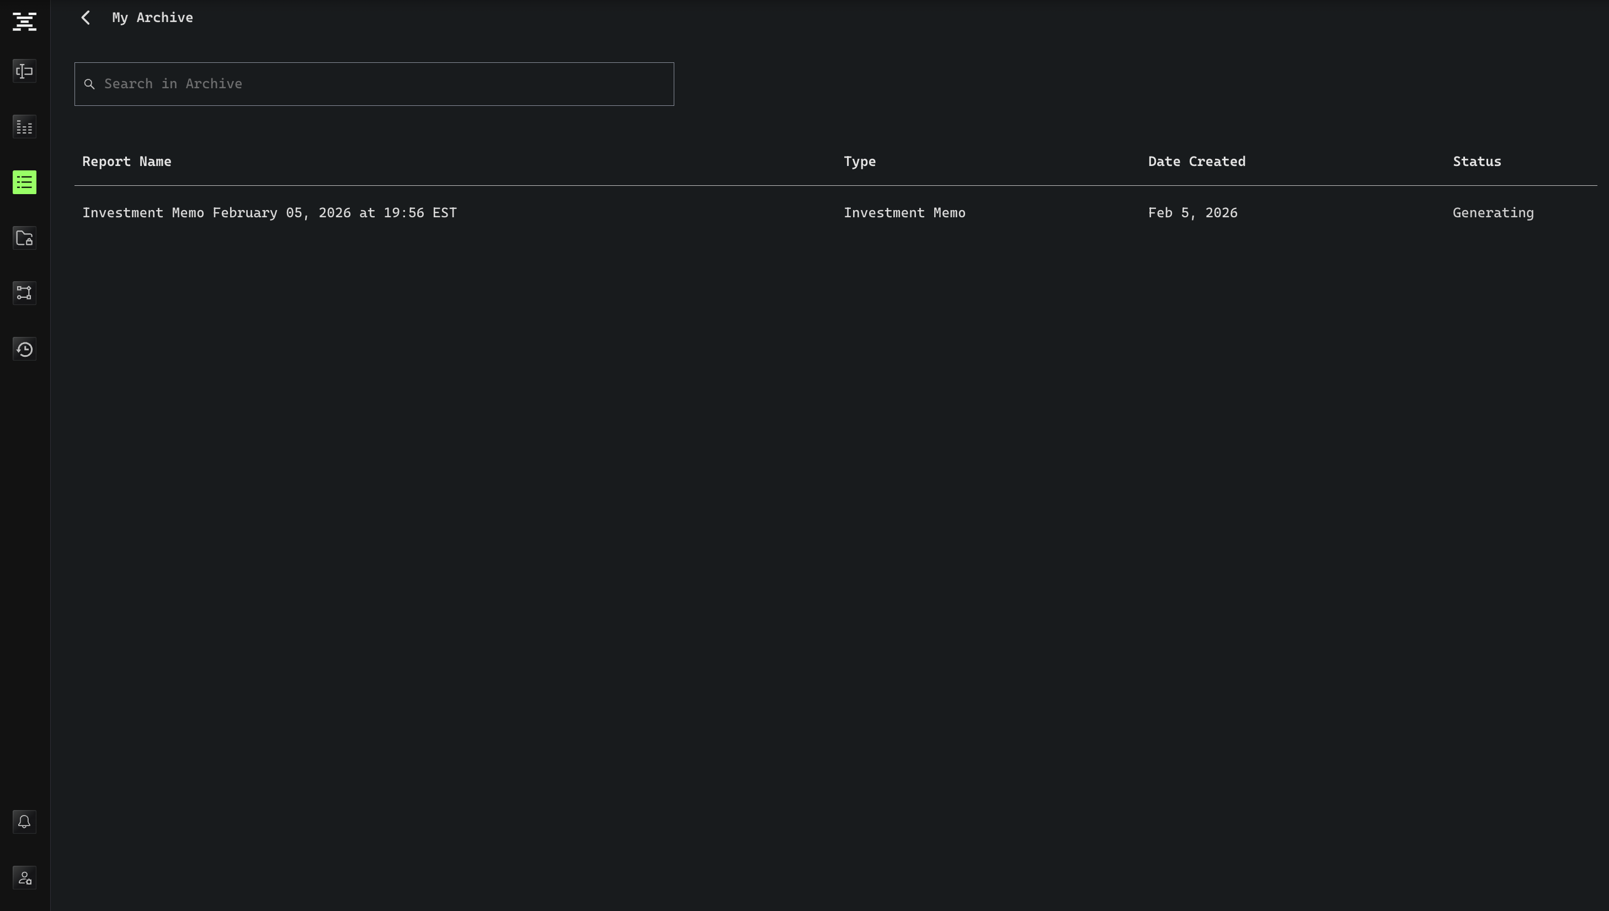Click the Feb 5, 2026 date cell
The image size is (1609, 911).
tap(1192, 213)
